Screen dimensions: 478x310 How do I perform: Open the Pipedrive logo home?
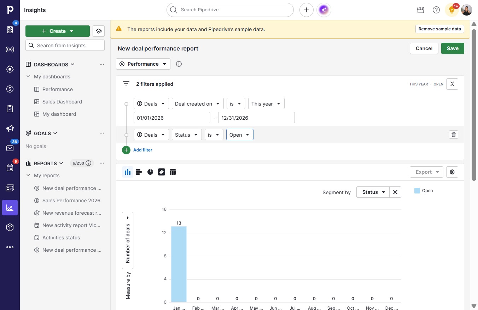(10, 10)
